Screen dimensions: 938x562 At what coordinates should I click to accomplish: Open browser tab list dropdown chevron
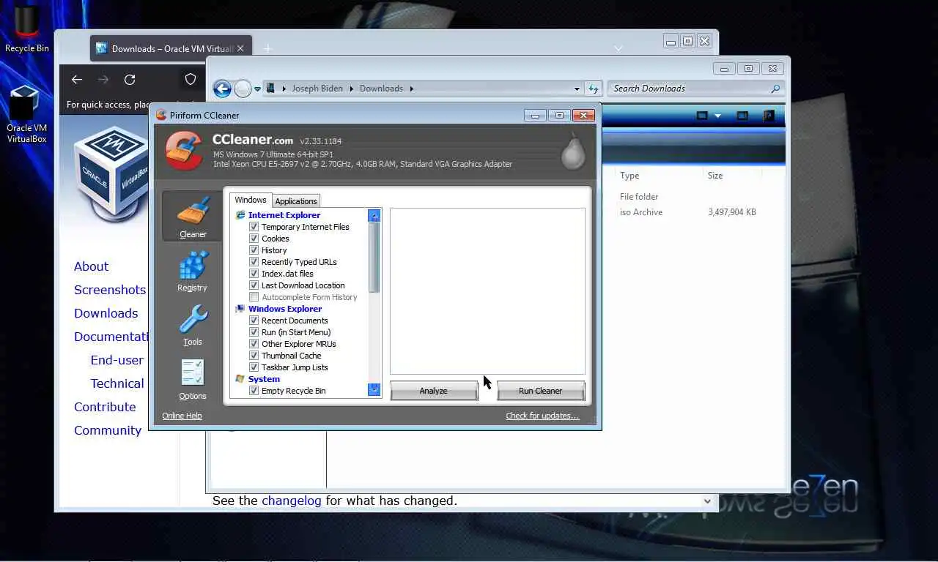click(618, 48)
